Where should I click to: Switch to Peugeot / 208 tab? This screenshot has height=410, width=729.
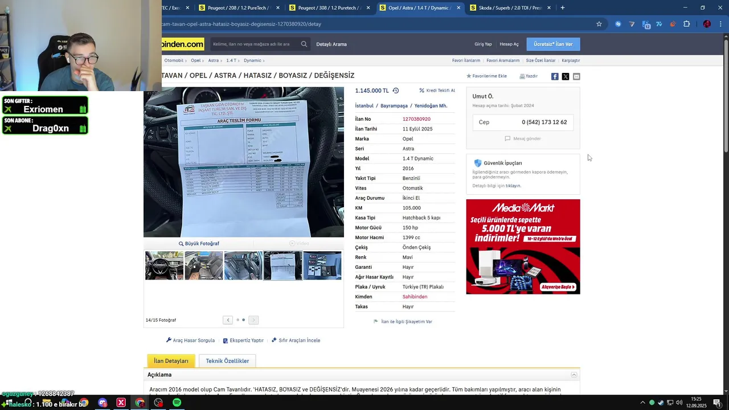click(x=239, y=7)
